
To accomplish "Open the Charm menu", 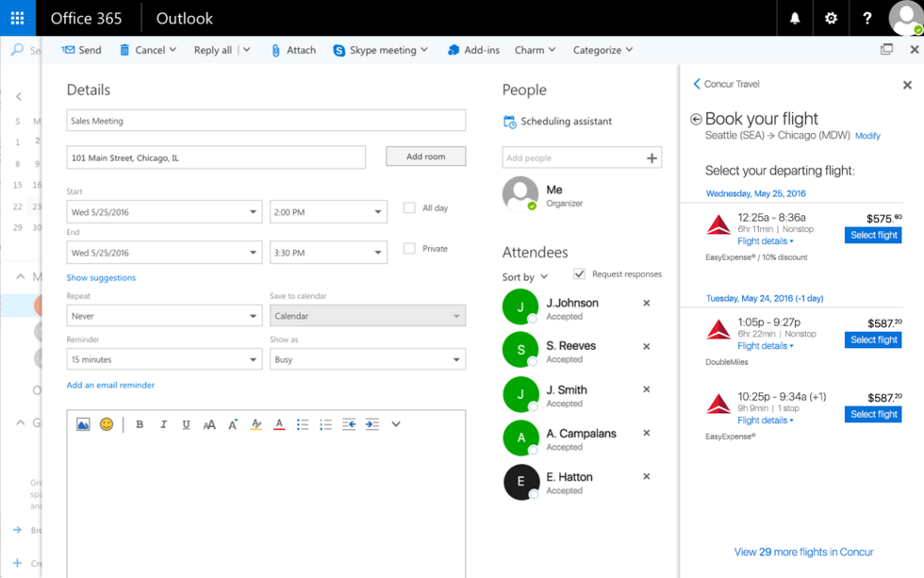I will (x=536, y=50).
